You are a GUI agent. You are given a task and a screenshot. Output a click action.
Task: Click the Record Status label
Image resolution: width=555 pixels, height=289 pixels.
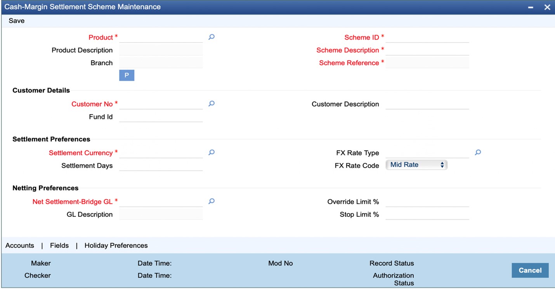392,263
